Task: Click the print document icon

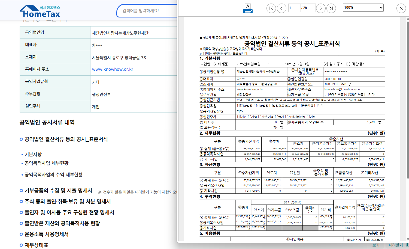Action: (x=248, y=8)
